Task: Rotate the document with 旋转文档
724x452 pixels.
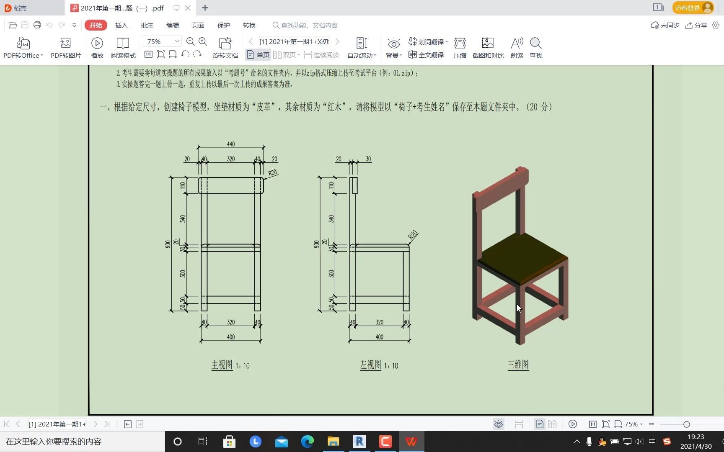Action: pyautogui.click(x=225, y=47)
